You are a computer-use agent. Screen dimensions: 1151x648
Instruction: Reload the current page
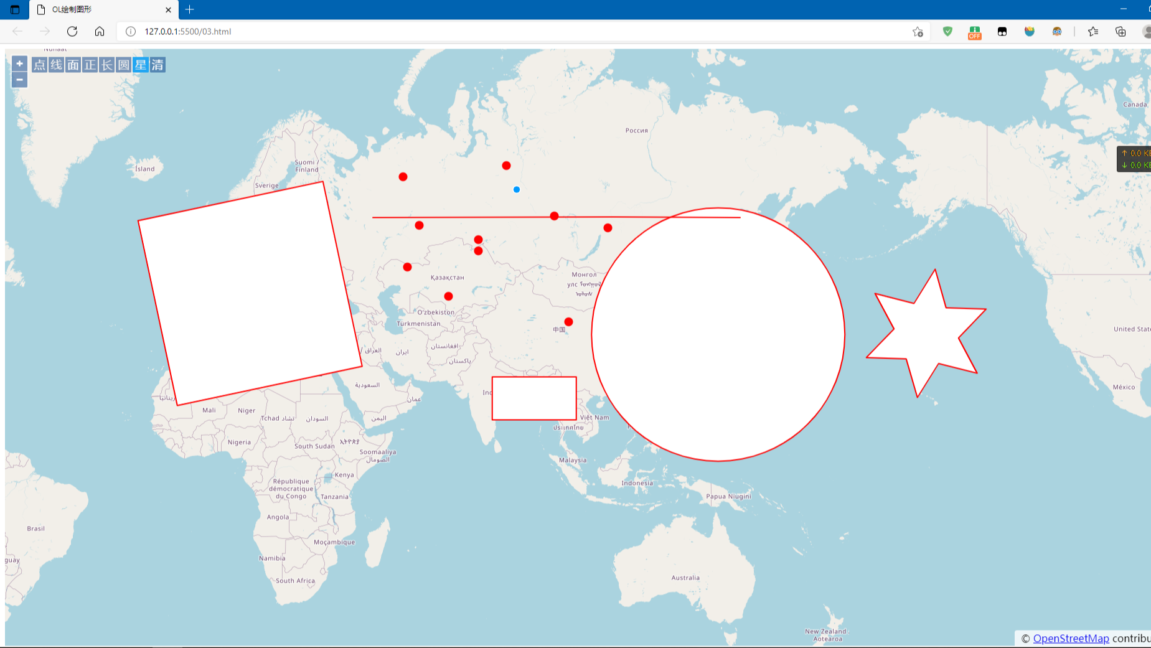click(x=72, y=31)
